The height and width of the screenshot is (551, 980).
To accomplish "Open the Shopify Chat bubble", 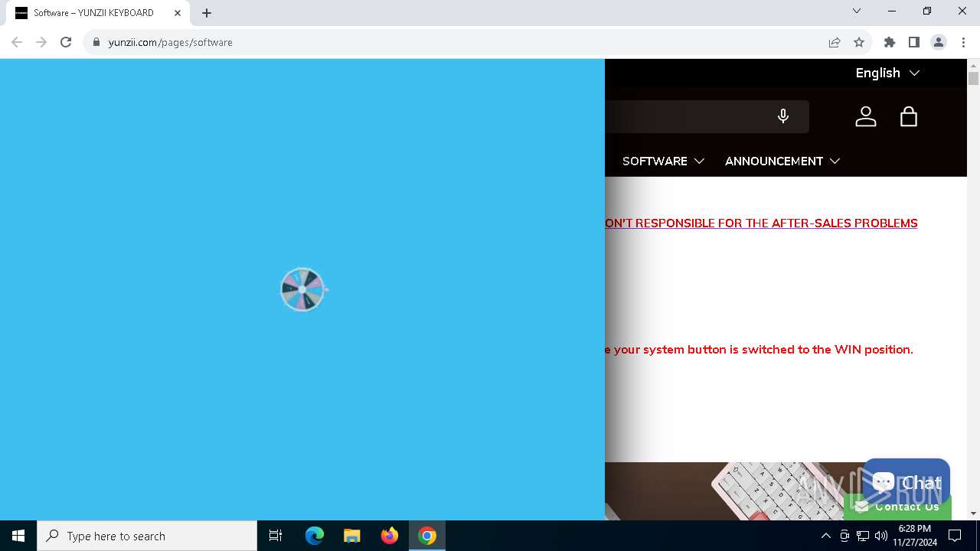I will pos(906,482).
